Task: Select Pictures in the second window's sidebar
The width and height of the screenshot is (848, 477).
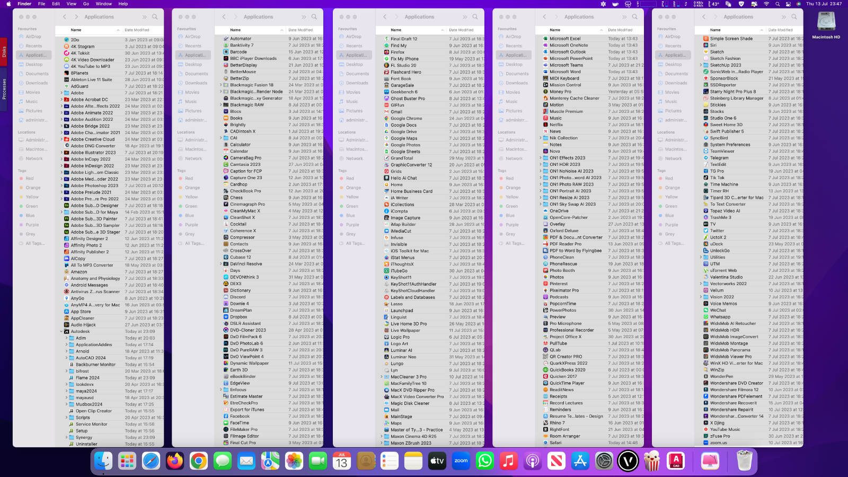Action: click(193, 111)
